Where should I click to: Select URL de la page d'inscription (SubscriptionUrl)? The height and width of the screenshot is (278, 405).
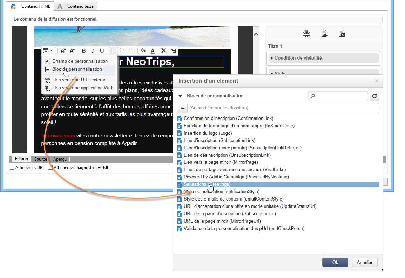230,214
